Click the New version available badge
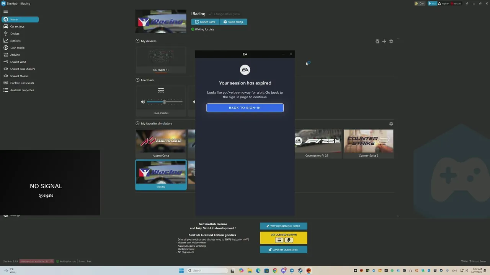This screenshot has height=275, width=490. [x=37, y=262]
